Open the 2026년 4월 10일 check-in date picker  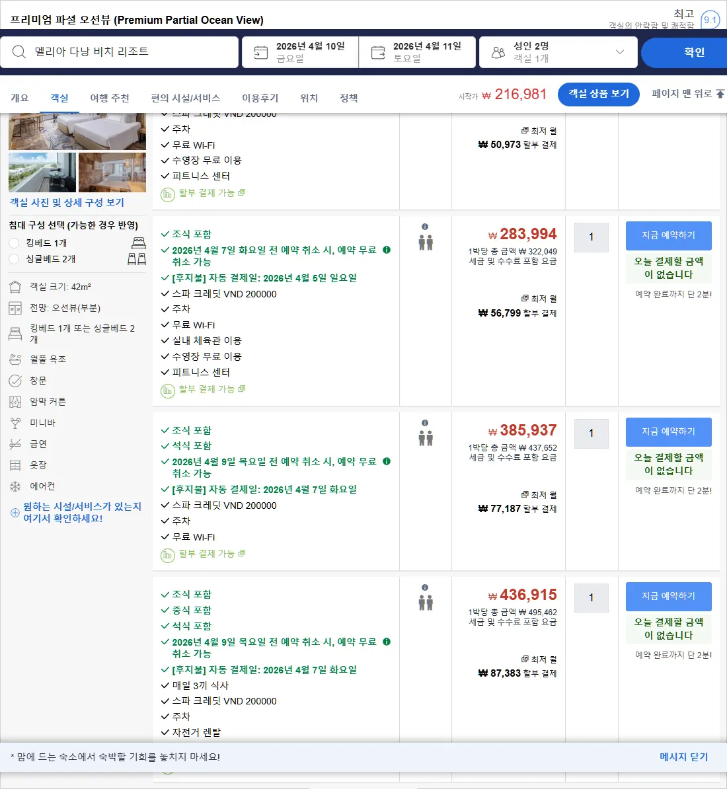click(300, 52)
